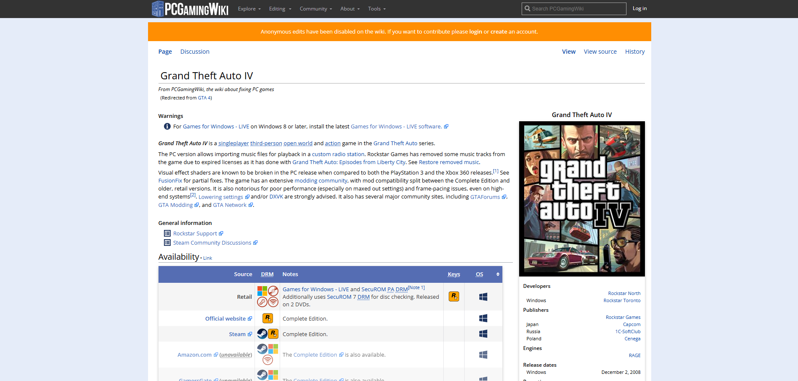This screenshot has width=798, height=381.
Task: Open the Editing dropdown menu
Action: coord(280,9)
